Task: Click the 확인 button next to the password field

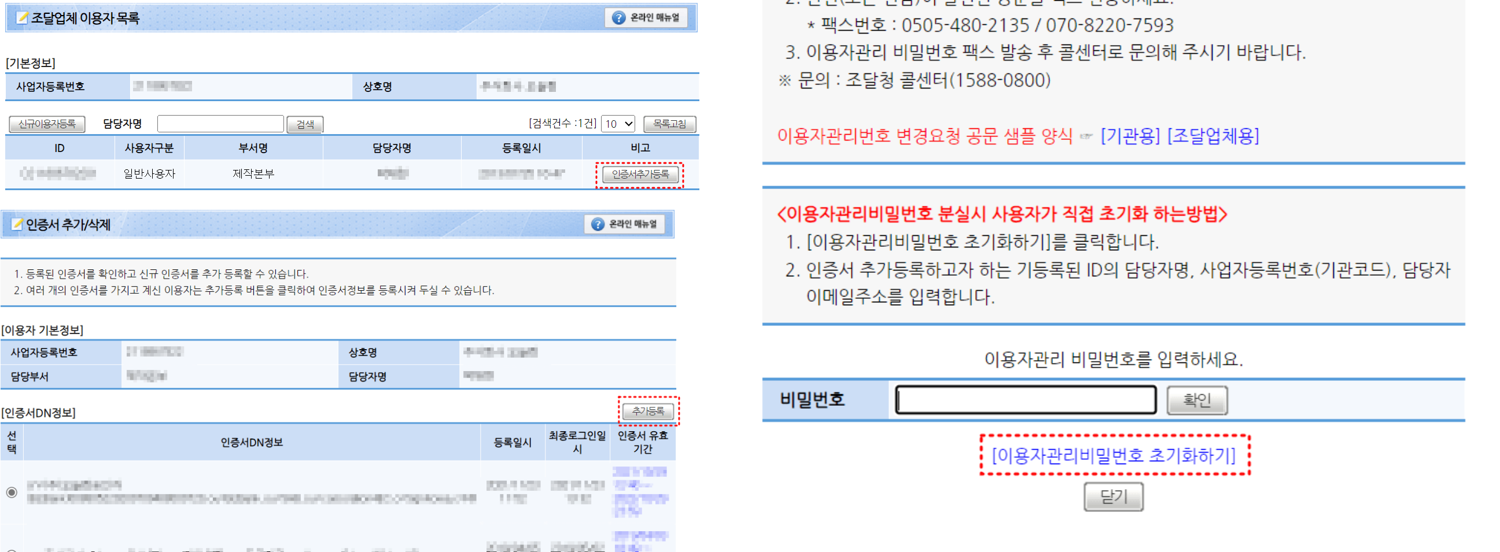Action: point(1197,399)
